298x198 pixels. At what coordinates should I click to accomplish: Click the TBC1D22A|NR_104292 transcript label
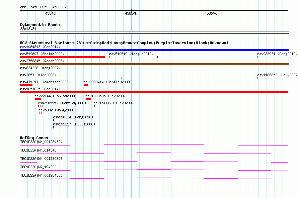point(38,167)
